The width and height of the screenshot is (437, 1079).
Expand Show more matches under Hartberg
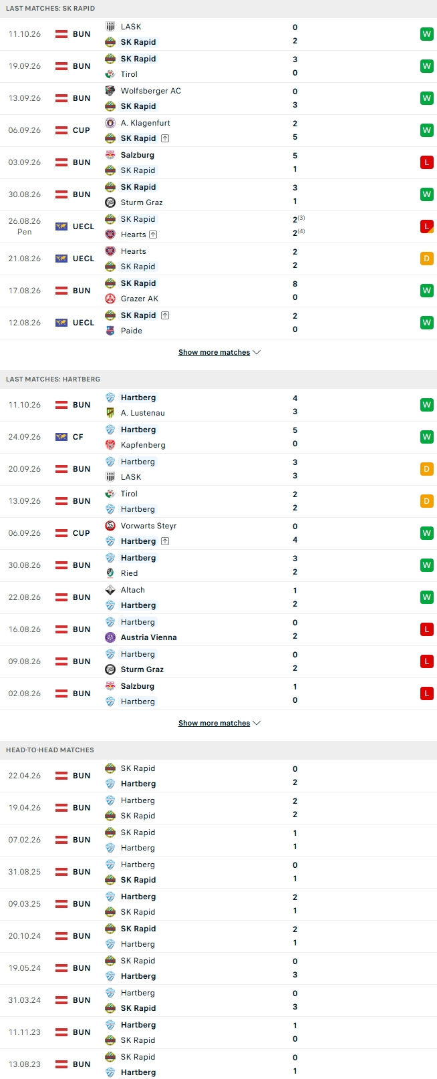click(214, 723)
